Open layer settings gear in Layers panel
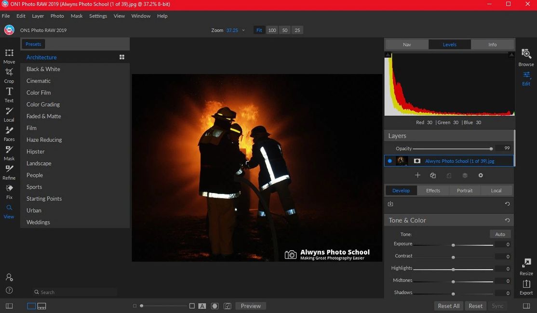This screenshot has width=537, height=313. (480, 175)
